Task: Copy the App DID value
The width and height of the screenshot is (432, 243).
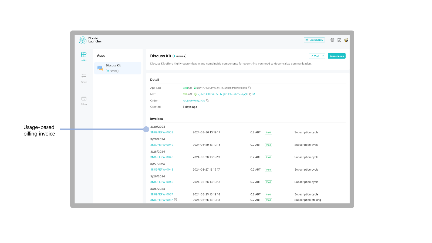Action: click(x=249, y=88)
